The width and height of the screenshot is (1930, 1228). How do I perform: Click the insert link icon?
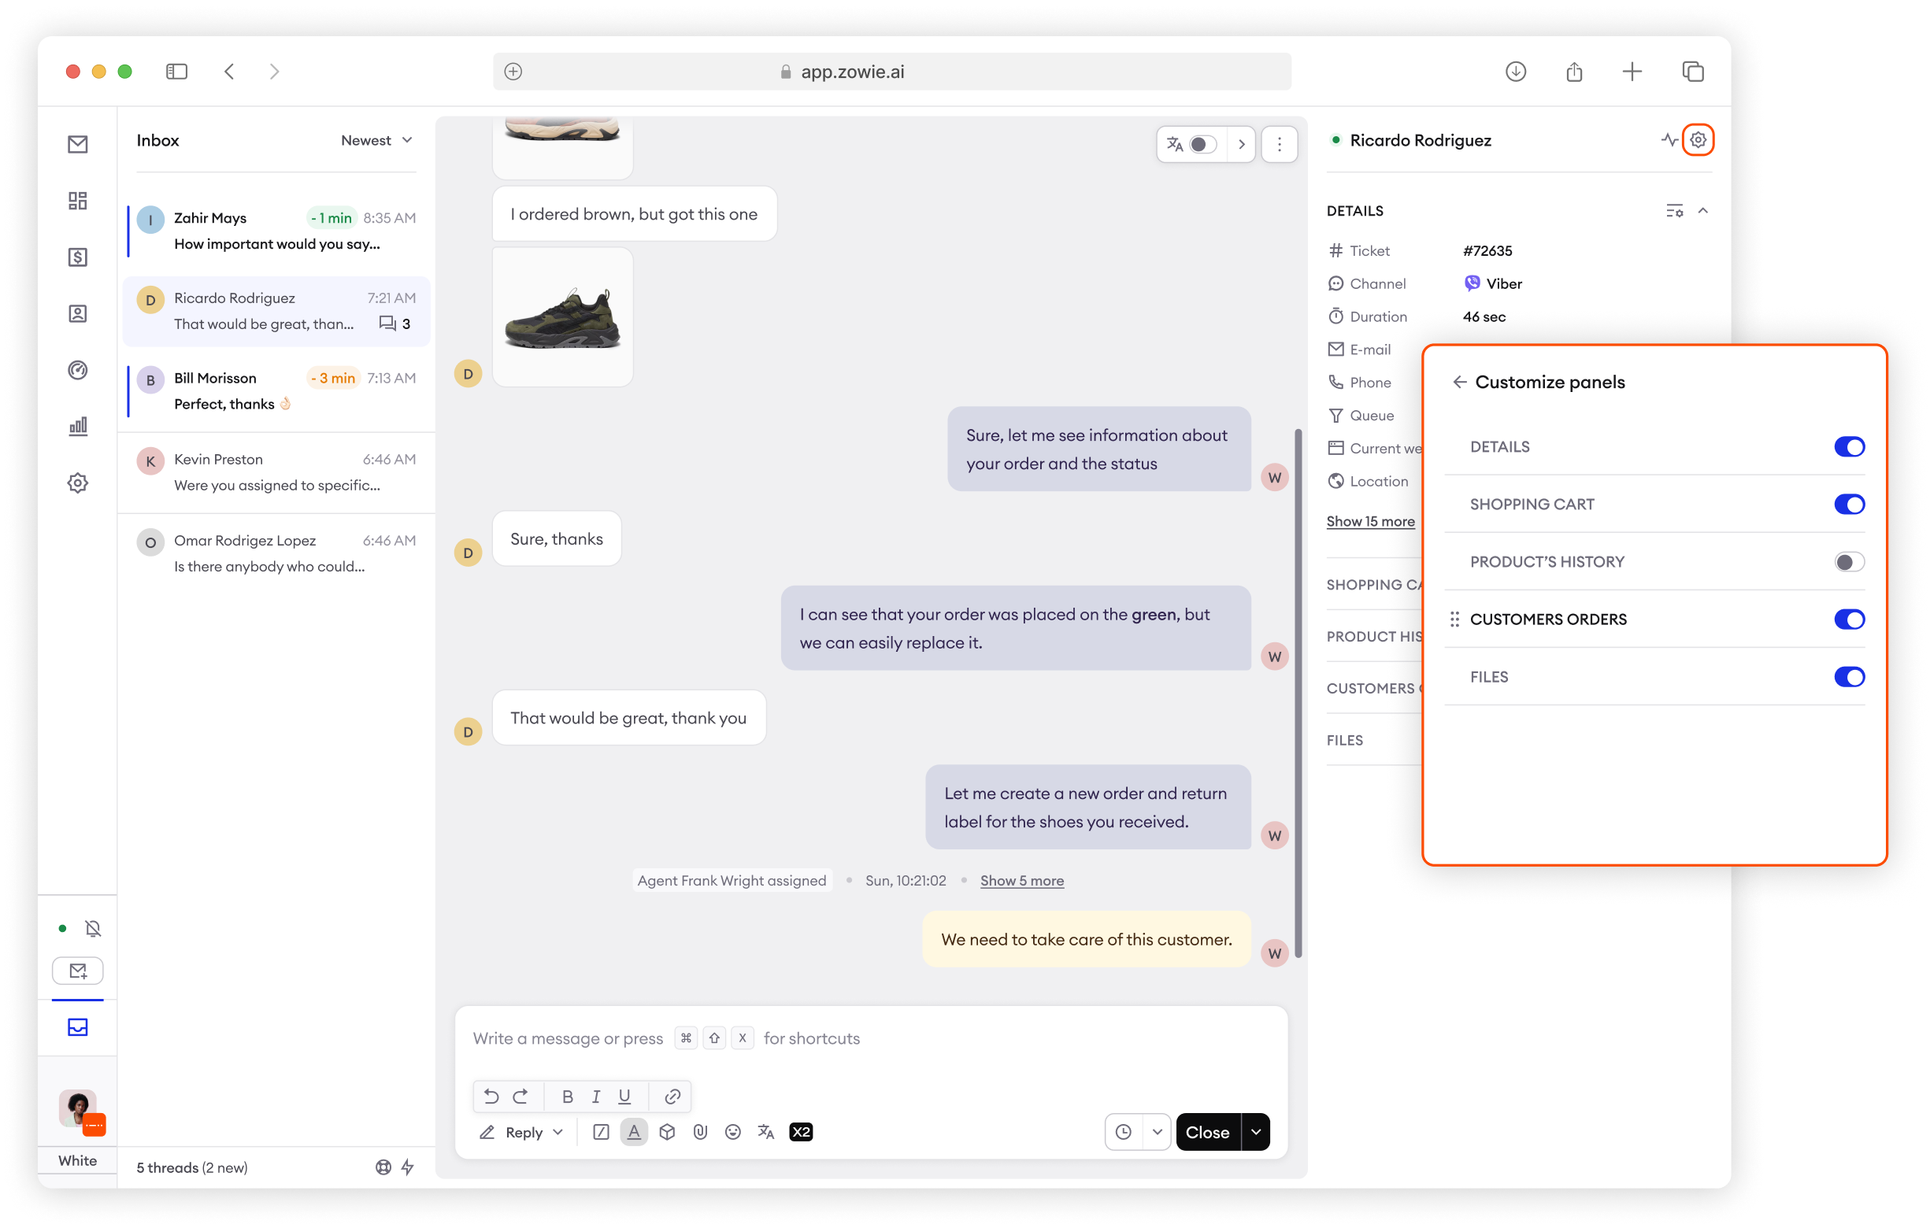point(672,1097)
